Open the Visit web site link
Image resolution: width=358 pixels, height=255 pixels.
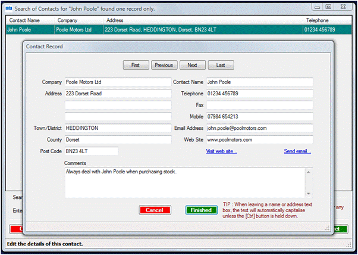click(x=221, y=151)
